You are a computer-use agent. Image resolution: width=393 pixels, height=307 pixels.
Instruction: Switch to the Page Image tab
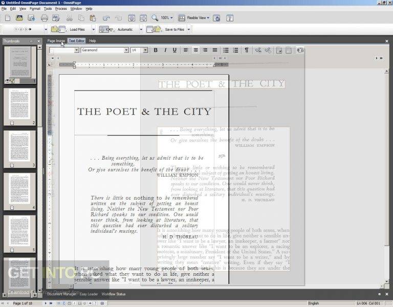coord(56,40)
